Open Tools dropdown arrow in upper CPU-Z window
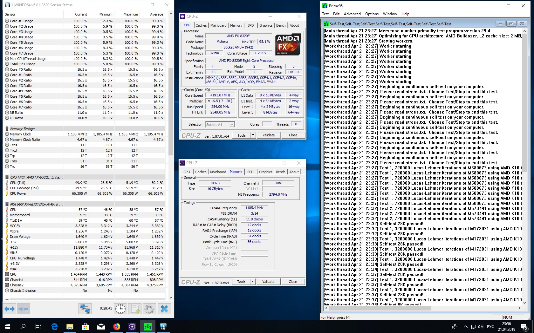The image size is (534, 333). click(x=253, y=135)
